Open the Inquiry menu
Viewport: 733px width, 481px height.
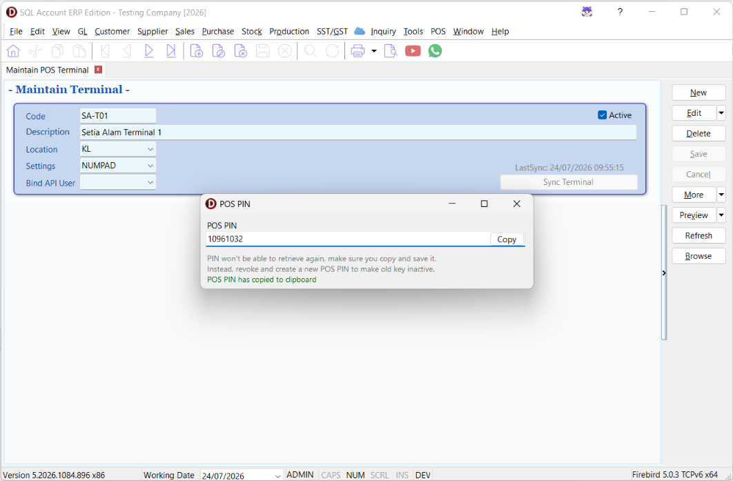(x=383, y=31)
